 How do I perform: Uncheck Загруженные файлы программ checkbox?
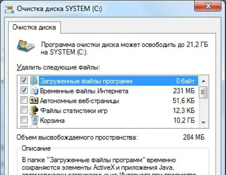click(x=24, y=80)
